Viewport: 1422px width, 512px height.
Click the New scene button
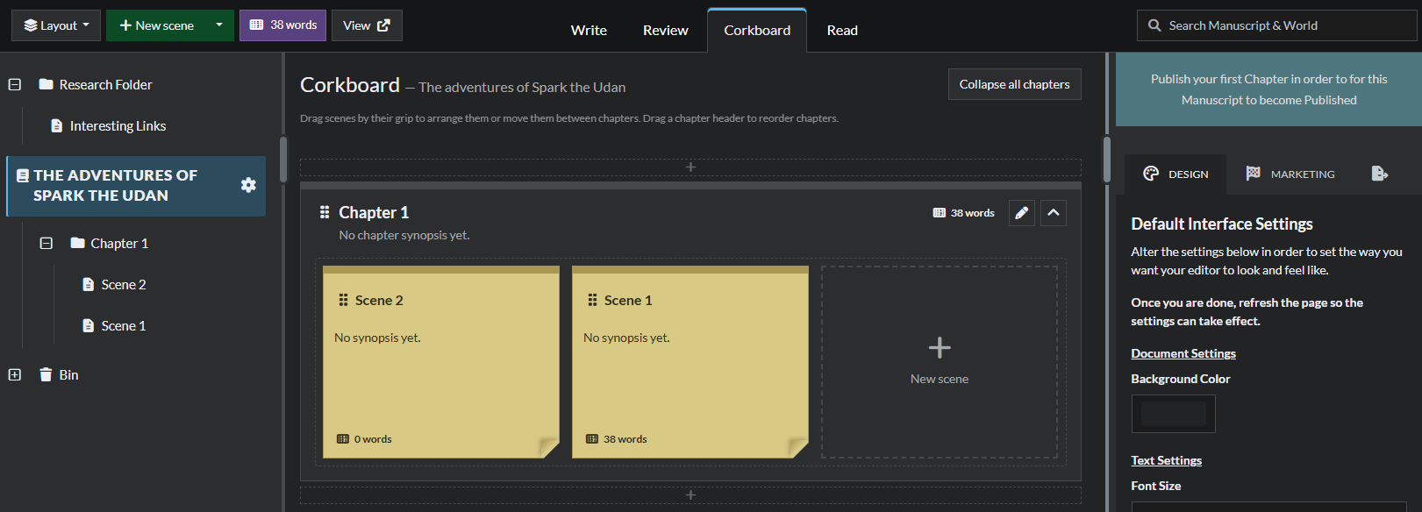click(x=156, y=25)
